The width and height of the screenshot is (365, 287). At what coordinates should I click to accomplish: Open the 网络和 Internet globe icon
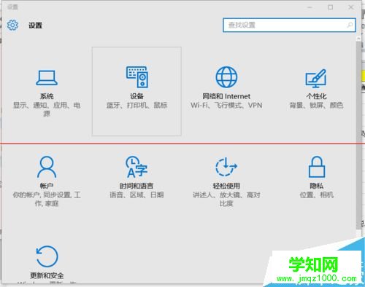[226, 77]
